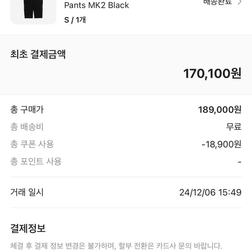
Task: Click the -18,900원 coupon discount
Action: (x=221, y=144)
